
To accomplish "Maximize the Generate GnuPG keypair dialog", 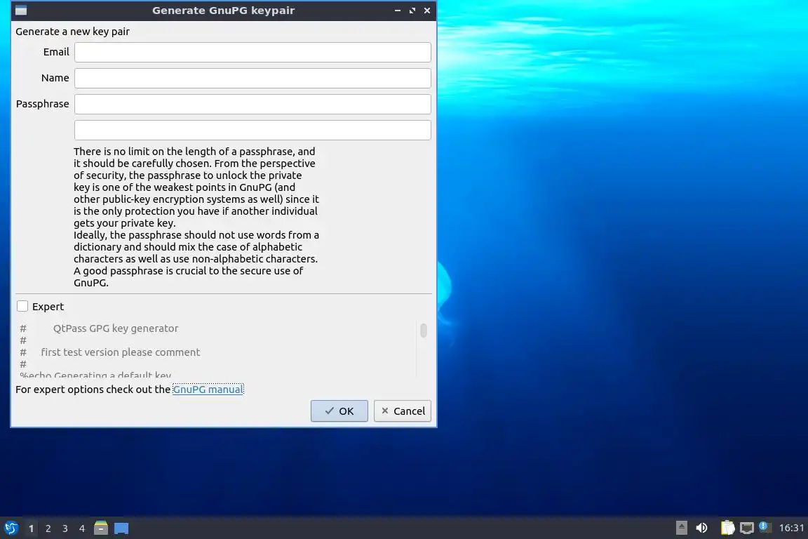I will (x=412, y=11).
